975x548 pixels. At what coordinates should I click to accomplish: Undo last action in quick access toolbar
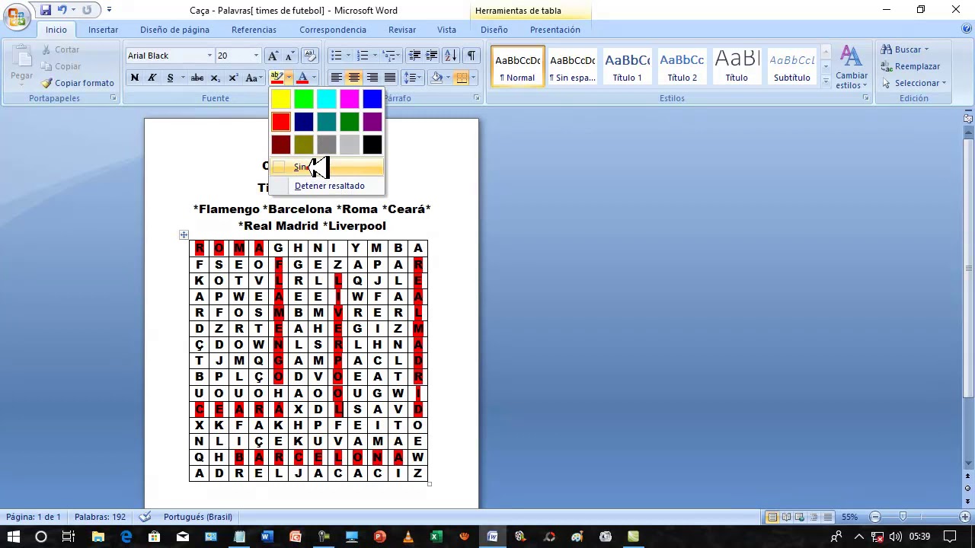pos(62,10)
